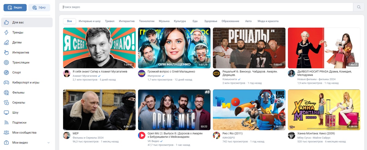Viewport: 367px width, 150px height.
Task: Open the Детям rocking horse icon
Action: pos(6,43)
